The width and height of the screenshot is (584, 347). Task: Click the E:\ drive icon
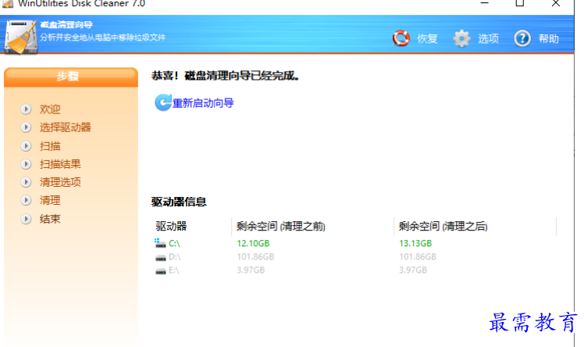pos(161,270)
